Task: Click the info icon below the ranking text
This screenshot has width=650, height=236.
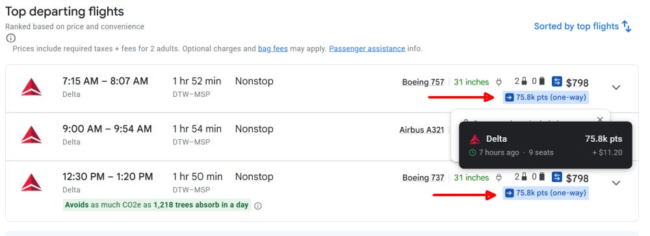Action: click(x=11, y=38)
